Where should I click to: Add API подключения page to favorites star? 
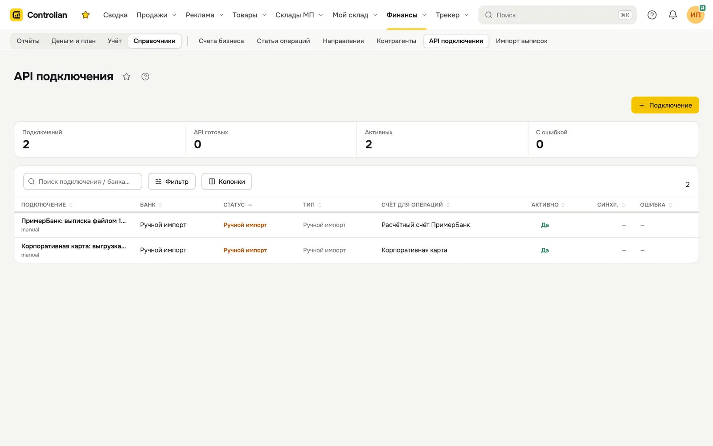point(127,76)
